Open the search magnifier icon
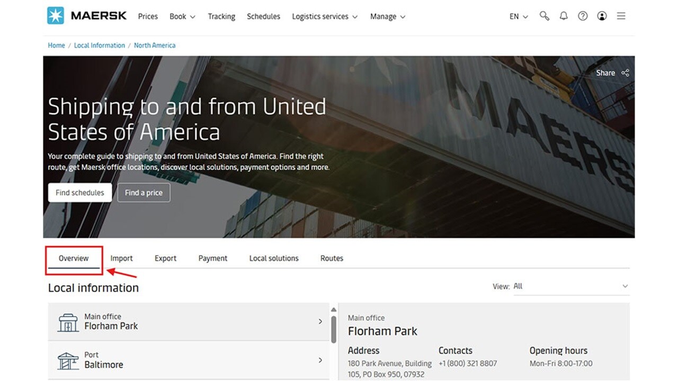Image resolution: width=678 pixels, height=381 pixels. tap(544, 16)
